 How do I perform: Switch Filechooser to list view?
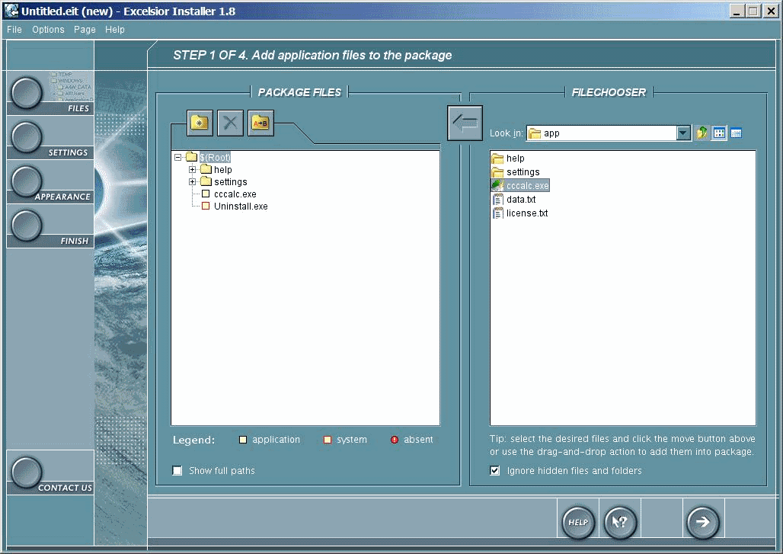pos(719,133)
